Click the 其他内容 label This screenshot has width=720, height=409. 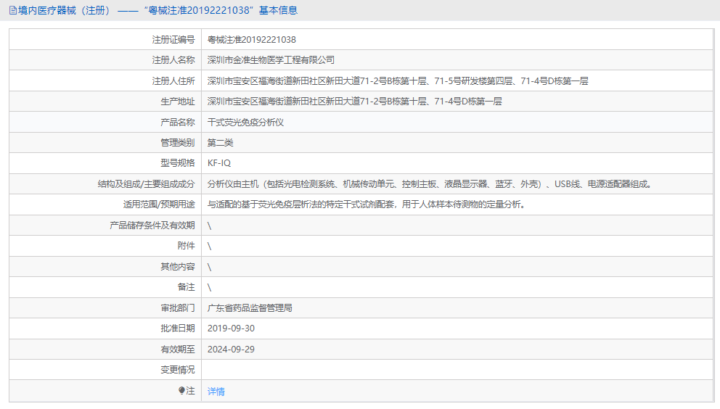pos(178,267)
